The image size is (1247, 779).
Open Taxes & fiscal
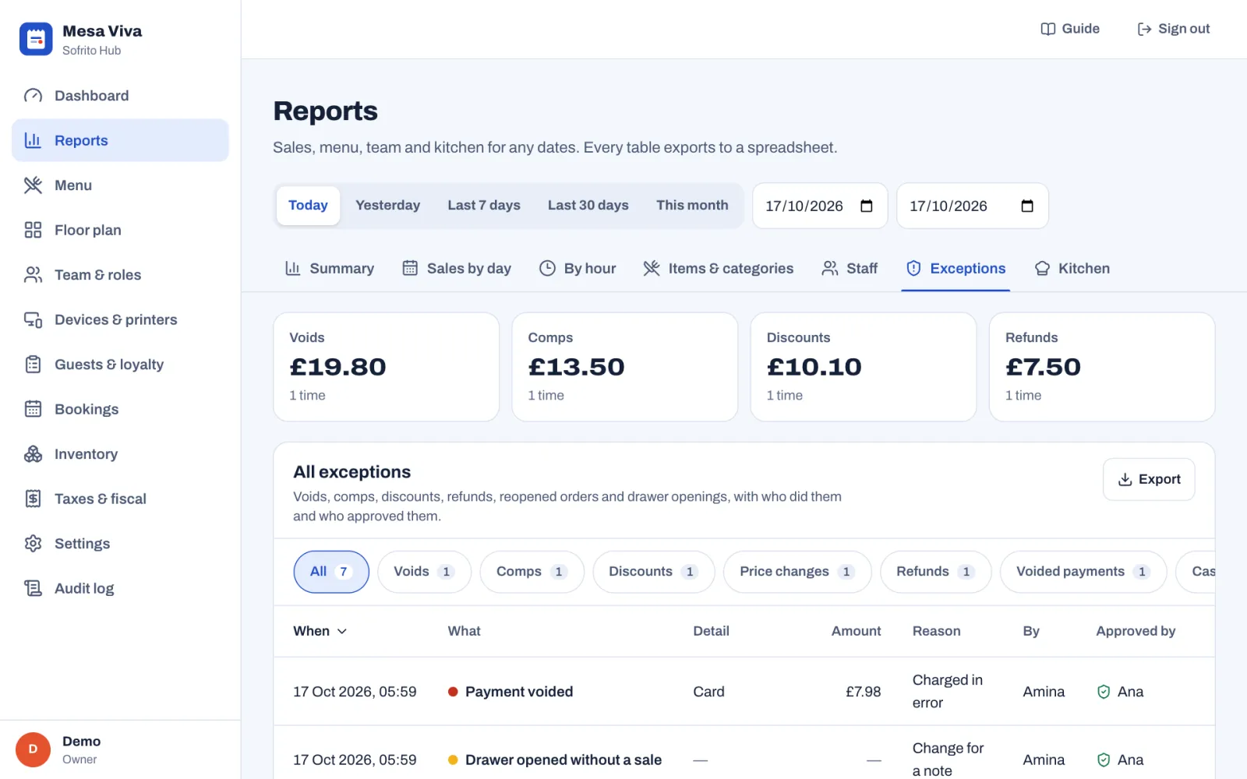120,499
